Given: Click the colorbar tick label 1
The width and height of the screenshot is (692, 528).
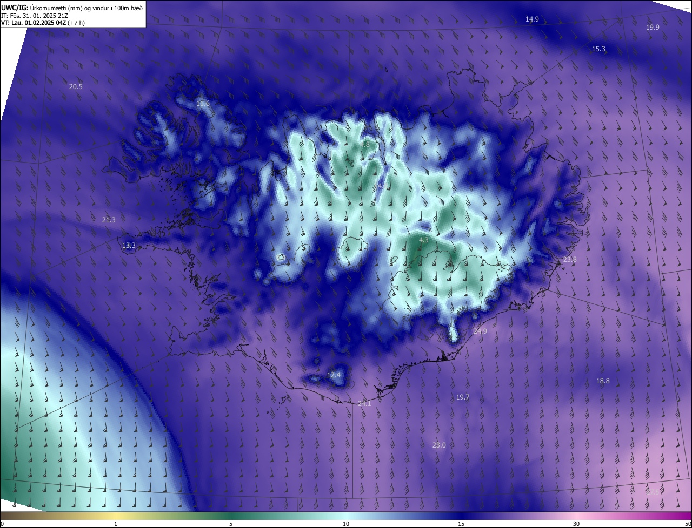Looking at the screenshot, I should [116, 524].
